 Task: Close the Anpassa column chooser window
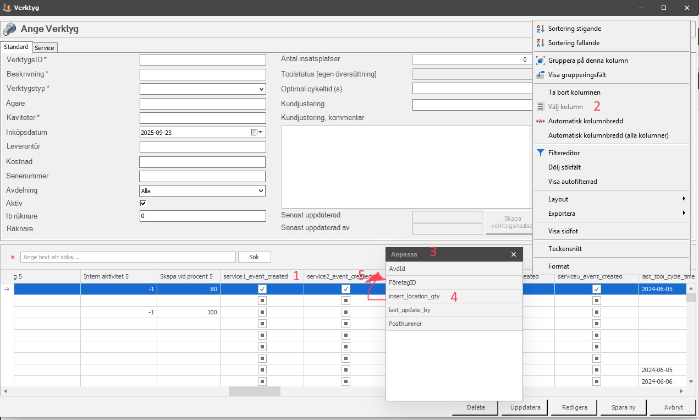click(514, 254)
